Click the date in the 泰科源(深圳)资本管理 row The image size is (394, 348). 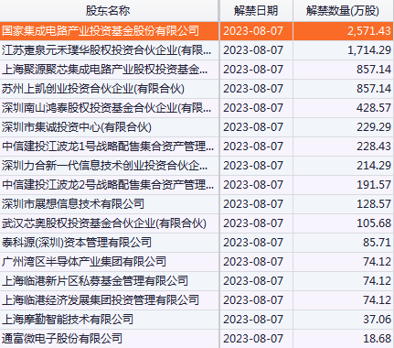(x=253, y=243)
